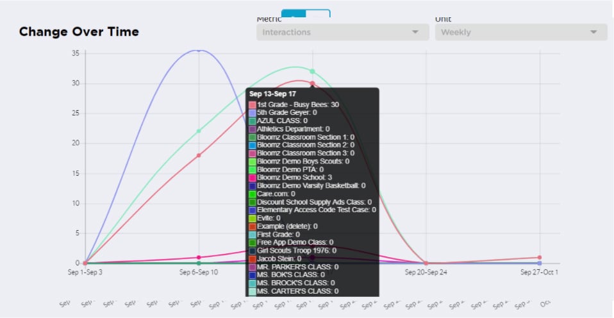Open the Unit dropdown showing Weekly
Screen dimensions: 614x318
pyautogui.click(x=520, y=32)
